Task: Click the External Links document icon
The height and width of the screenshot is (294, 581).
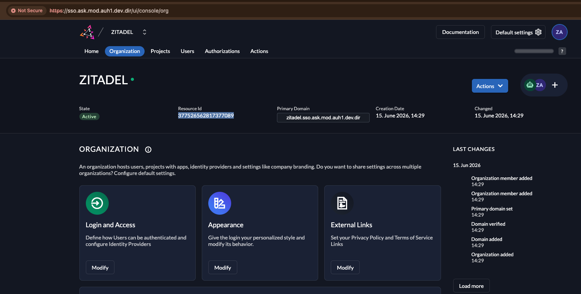Action: (x=342, y=203)
